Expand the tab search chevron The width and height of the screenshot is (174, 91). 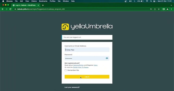pos(171,5)
